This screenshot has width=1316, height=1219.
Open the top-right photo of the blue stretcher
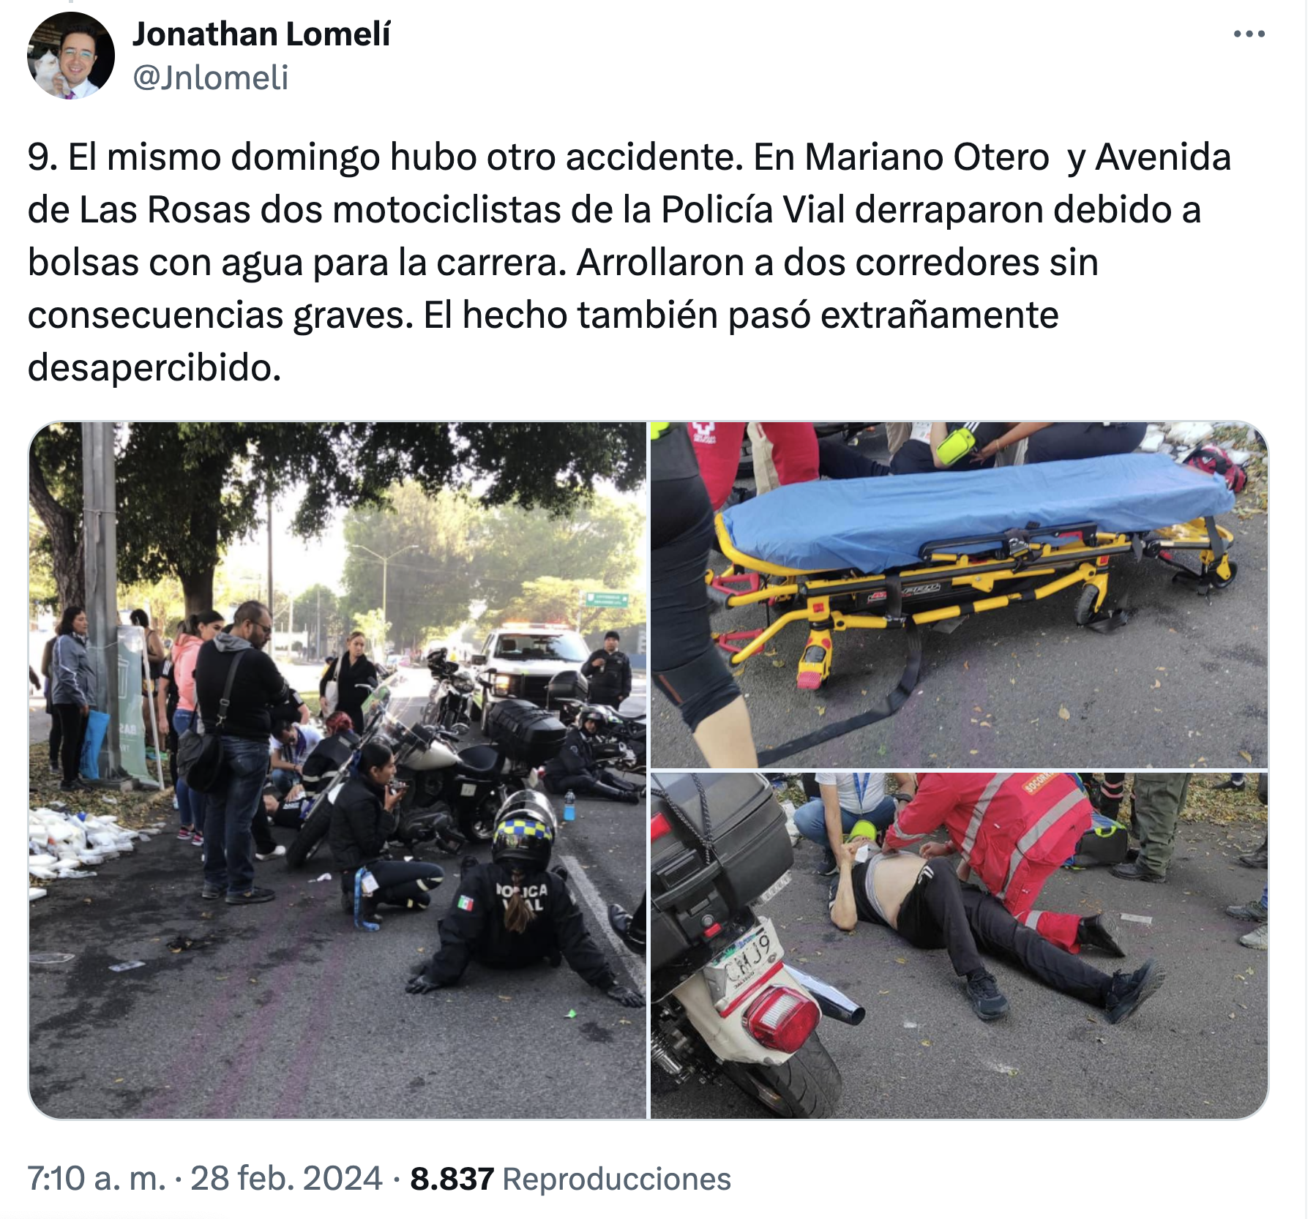[959, 594]
